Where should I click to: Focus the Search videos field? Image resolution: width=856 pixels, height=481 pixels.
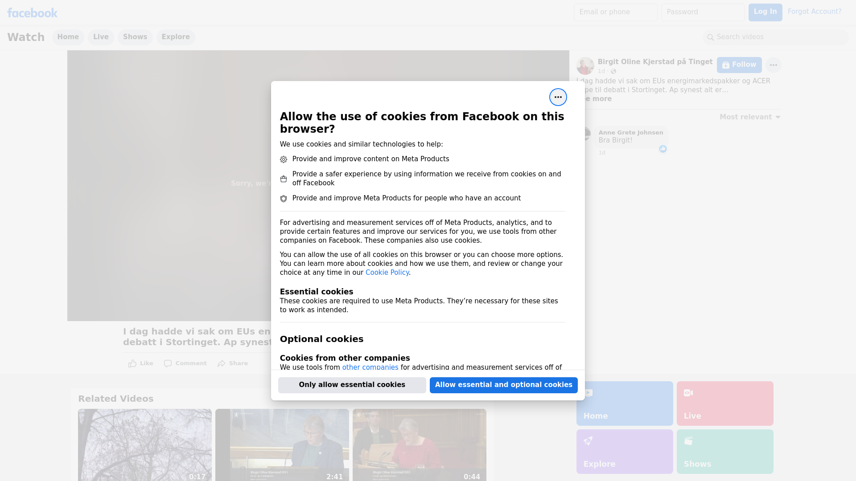tap(775, 37)
